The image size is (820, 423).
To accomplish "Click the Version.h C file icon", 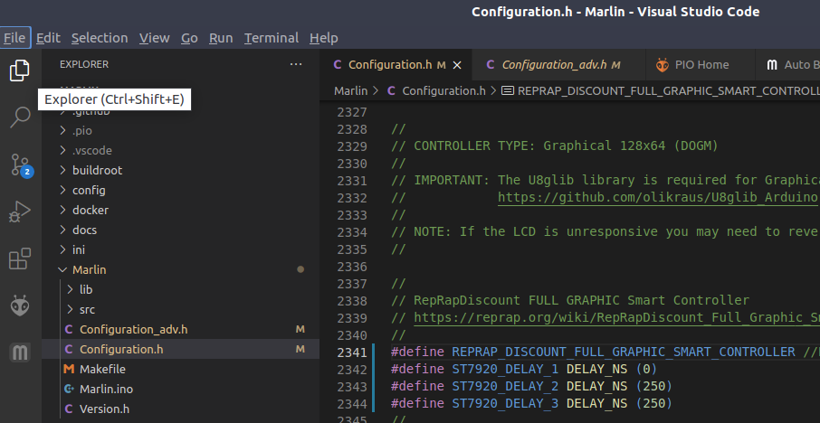I will pos(69,409).
